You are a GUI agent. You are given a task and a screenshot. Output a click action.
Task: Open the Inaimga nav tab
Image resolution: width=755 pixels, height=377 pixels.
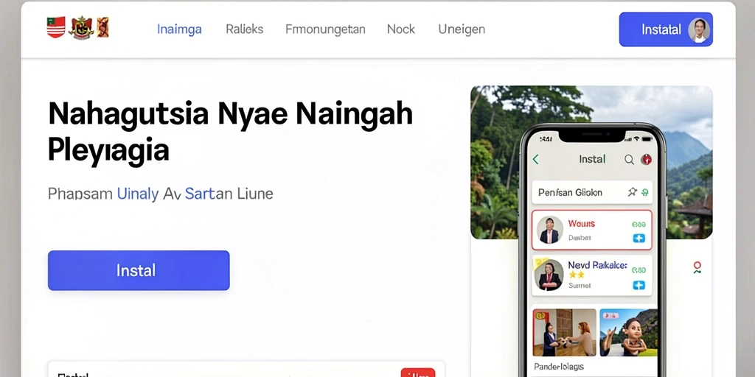coord(179,29)
